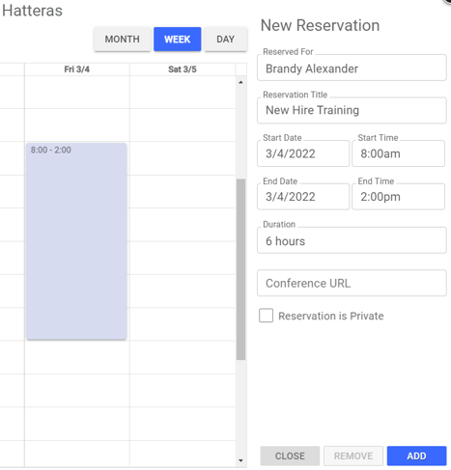Click the Conference URL field
Viewport: 451px width, 470px height.
[352, 283]
